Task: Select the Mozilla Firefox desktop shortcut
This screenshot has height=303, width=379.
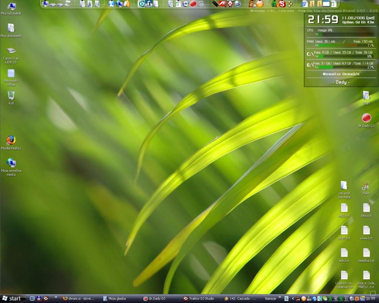Action: coord(11,142)
